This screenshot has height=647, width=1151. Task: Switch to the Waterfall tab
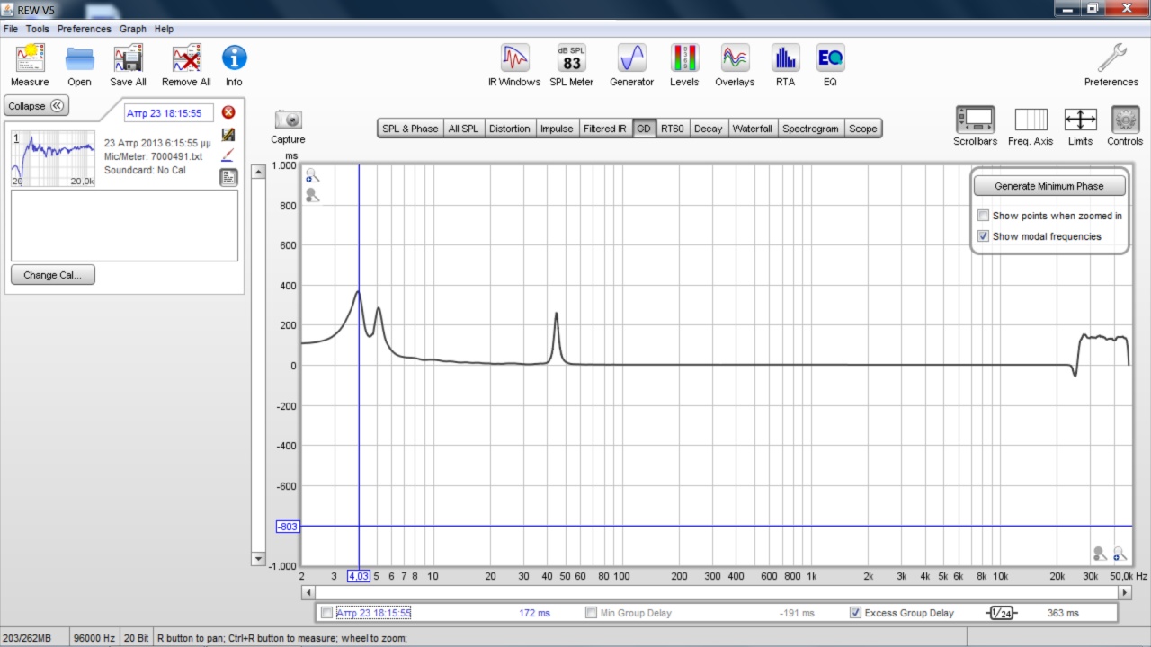coord(752,129)
